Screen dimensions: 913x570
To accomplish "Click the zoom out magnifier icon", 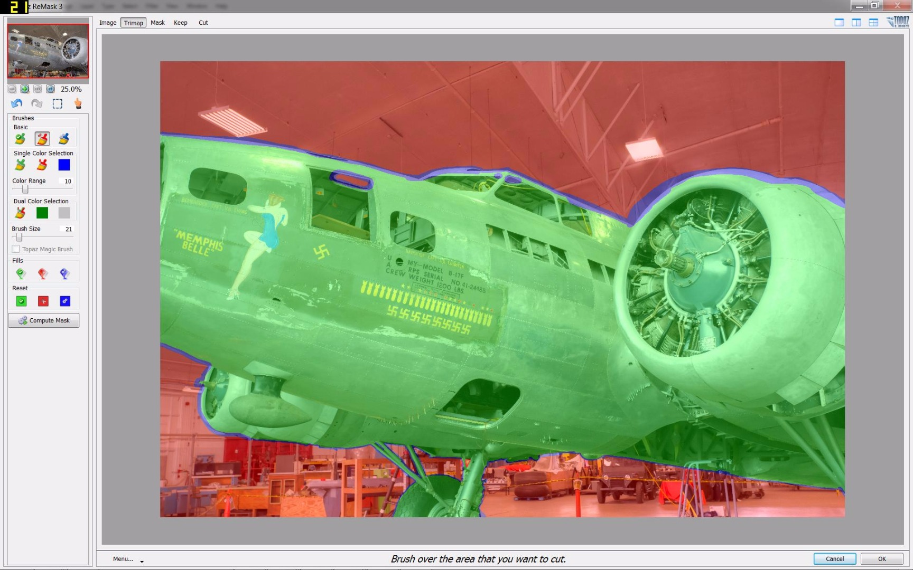I will pyautogui.click(x=12, y=89).
